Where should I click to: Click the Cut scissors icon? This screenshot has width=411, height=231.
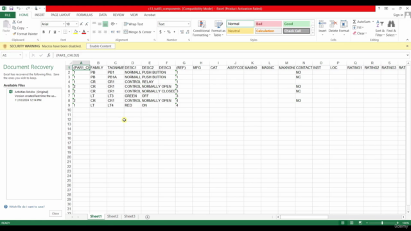pyautogui.click(x=14, y=22)
